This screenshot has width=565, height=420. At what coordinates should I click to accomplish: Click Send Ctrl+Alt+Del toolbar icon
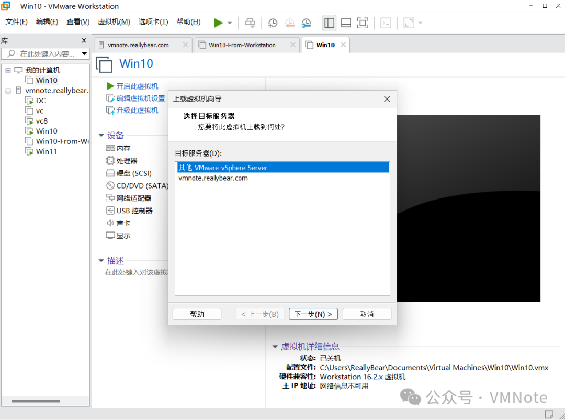[250, 23]
